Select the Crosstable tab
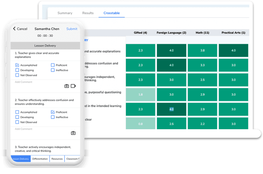This screenshot has height=174, width=263. pos(111,13)
